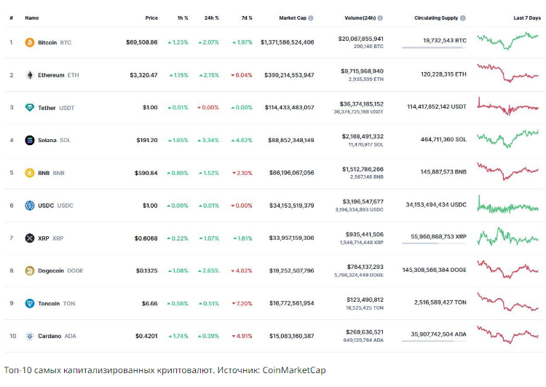The image size is (546, 387).
Task: Open the Solana SOL name link
Action: (x=54, y=140)
